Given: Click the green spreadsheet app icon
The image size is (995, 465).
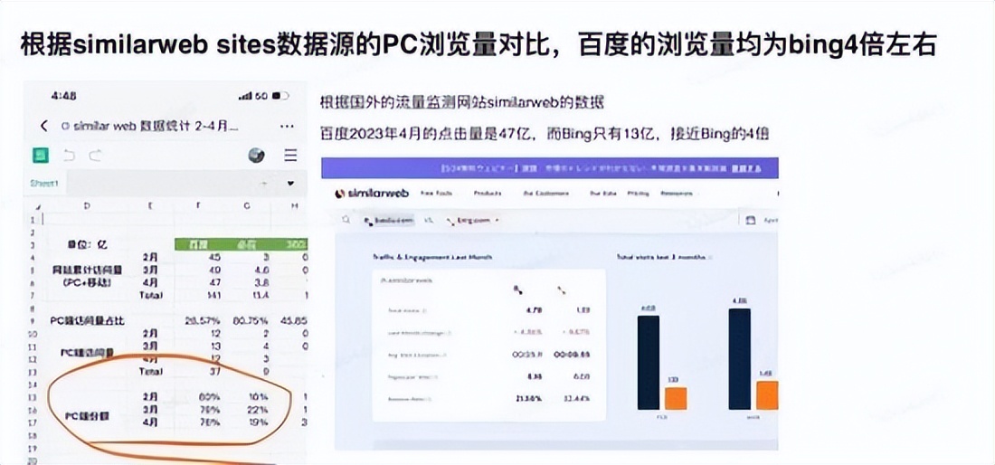Looking at the screenshot, I should (x=42, y=155).
